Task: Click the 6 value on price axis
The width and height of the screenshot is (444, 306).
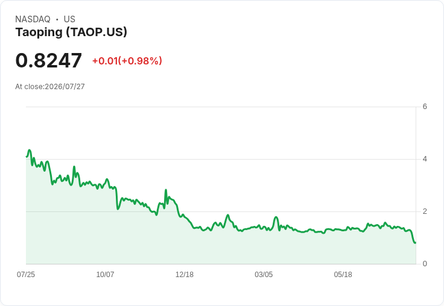Action: pos(425,107)
